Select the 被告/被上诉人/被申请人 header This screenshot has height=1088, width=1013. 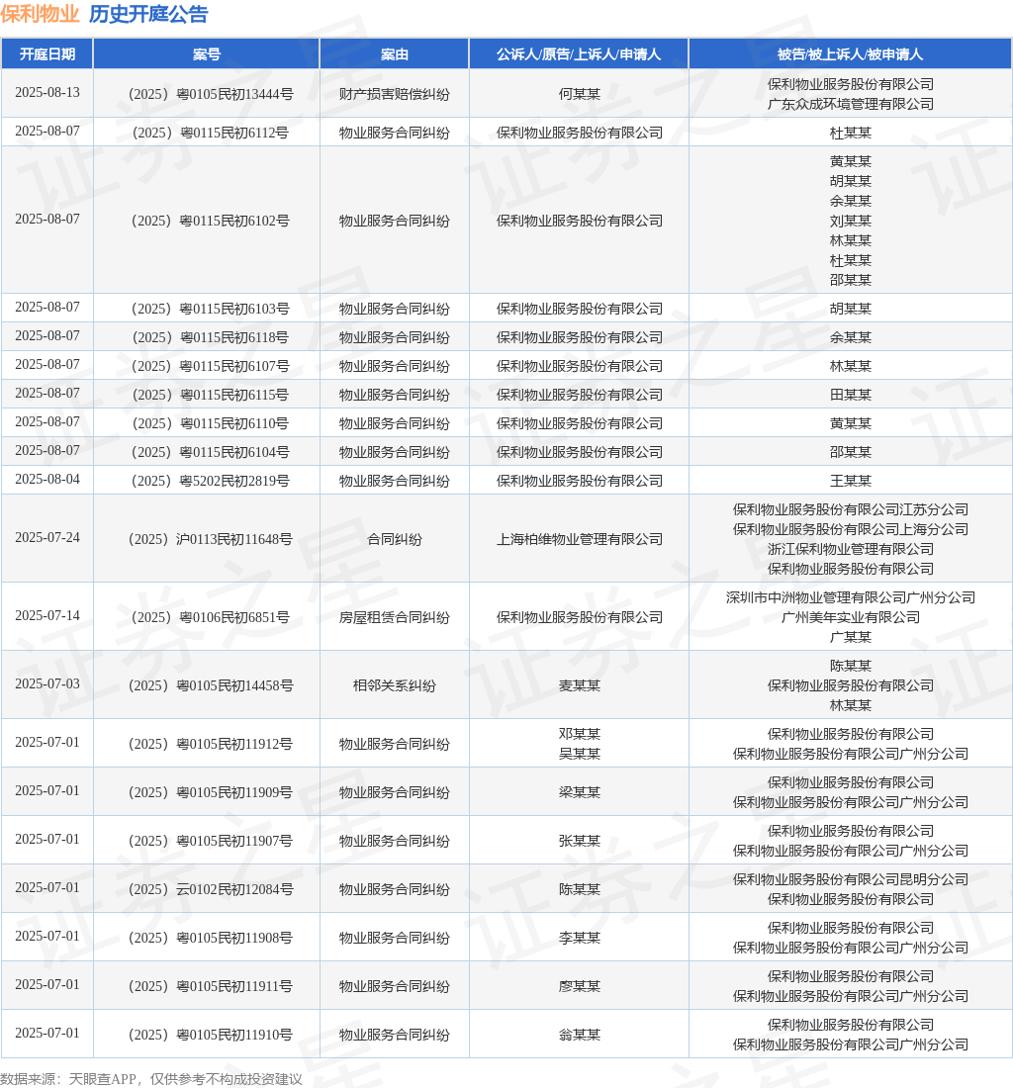[850, 54]
